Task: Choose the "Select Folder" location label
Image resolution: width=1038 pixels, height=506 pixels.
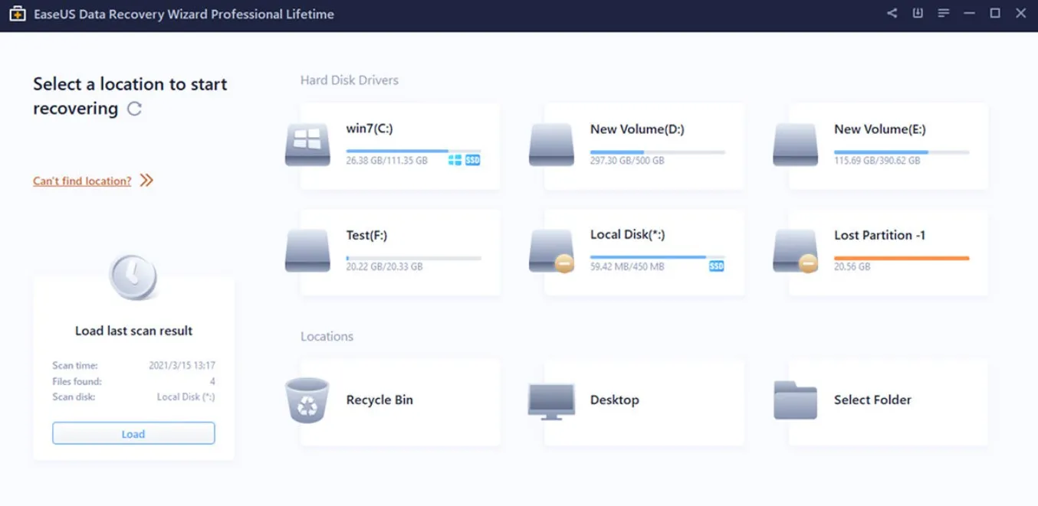Action: tap(872, 400)
